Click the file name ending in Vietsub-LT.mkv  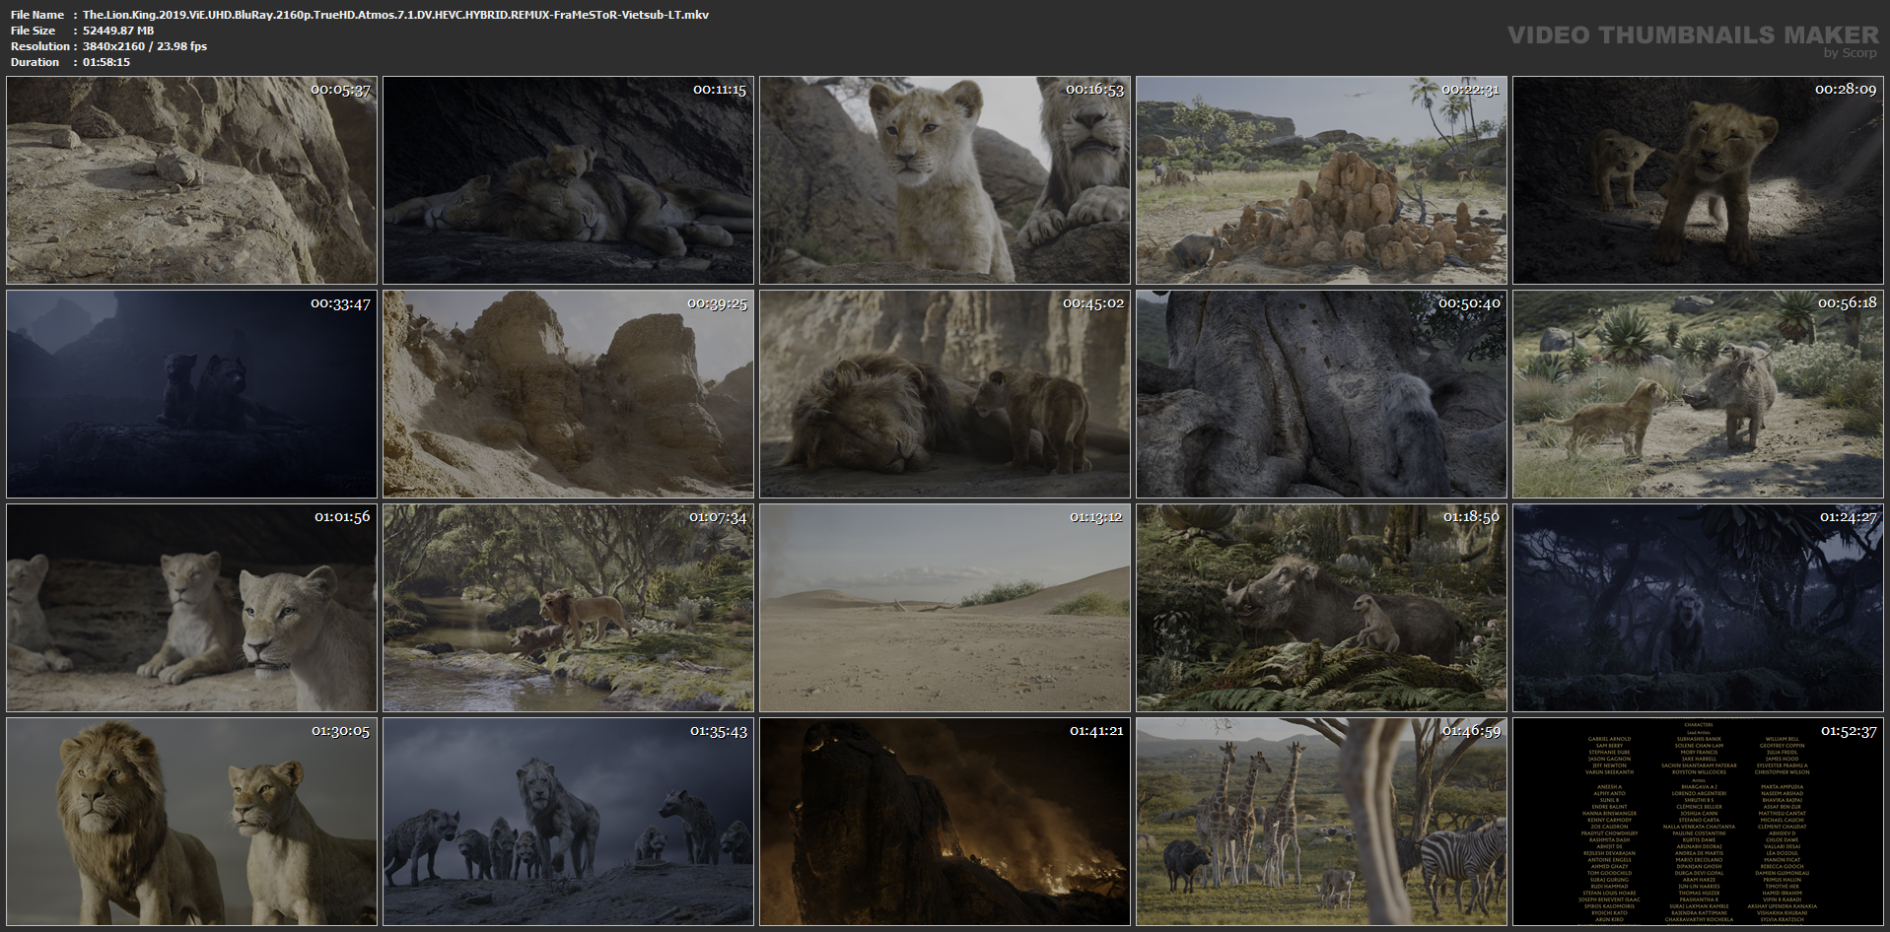395,15
